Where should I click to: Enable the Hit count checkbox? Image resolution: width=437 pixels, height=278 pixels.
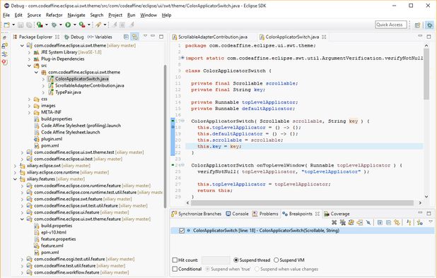click(175, 260)
